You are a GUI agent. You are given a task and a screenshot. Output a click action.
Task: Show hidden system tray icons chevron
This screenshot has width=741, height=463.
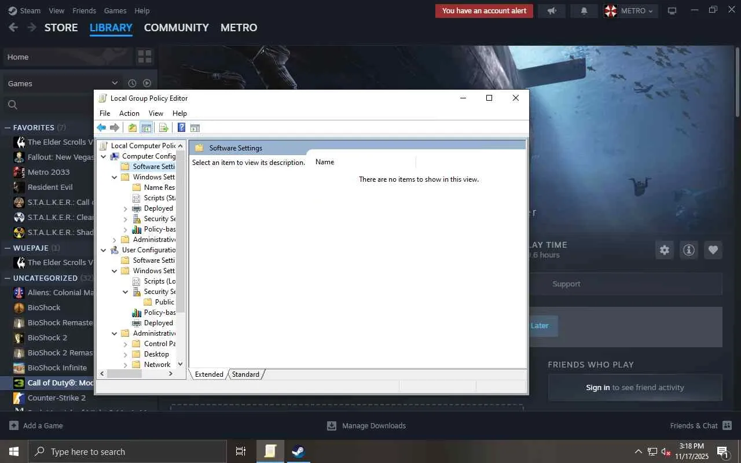[639, 451]
